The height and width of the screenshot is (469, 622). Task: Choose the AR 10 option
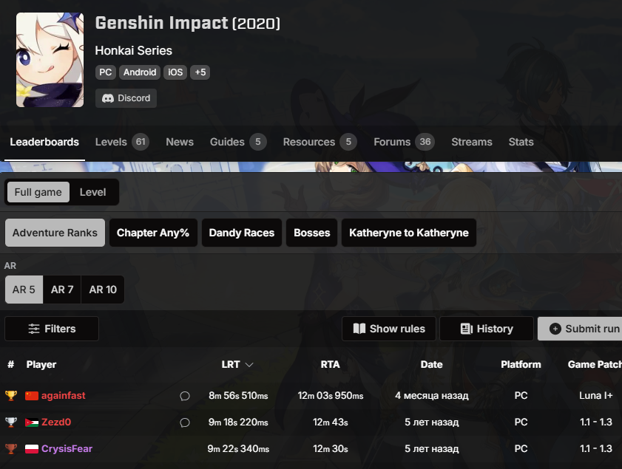click(103, 290)
